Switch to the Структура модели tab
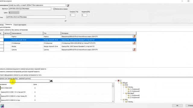193x108 pixels. point(20,25)
